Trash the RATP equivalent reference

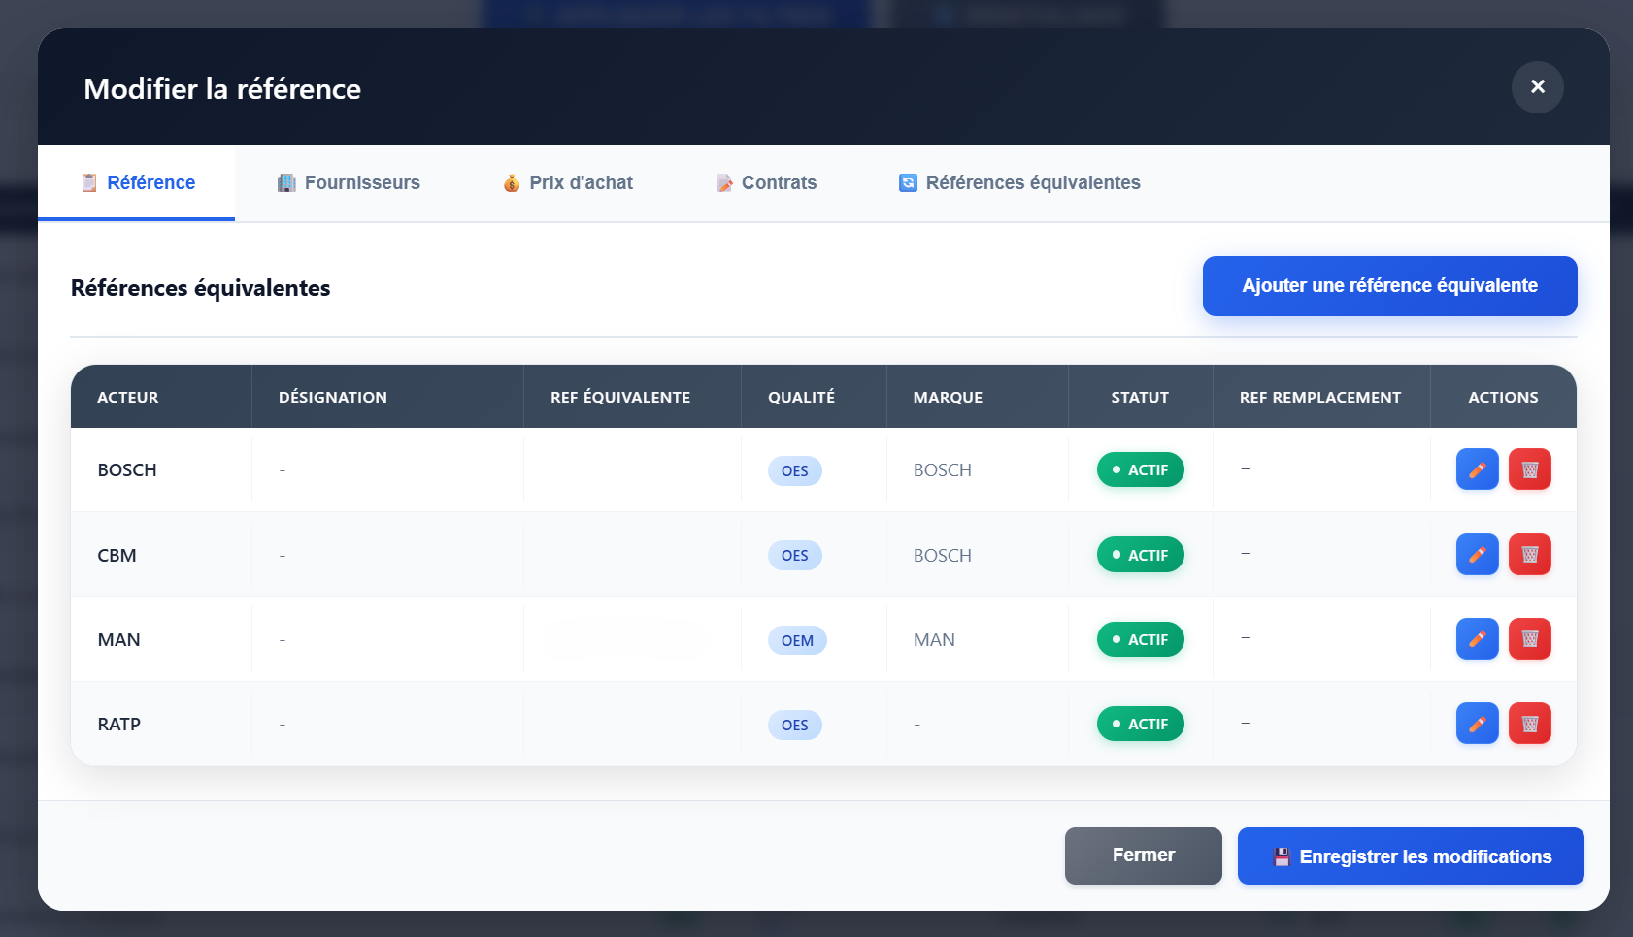pos(1529,724)
